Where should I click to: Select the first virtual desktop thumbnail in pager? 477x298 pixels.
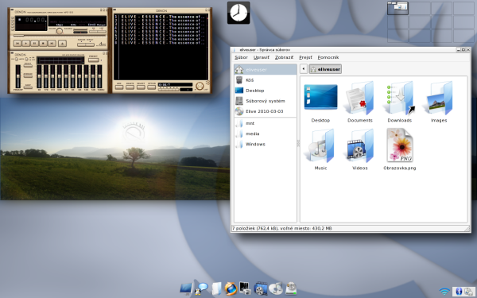[397, 8]
